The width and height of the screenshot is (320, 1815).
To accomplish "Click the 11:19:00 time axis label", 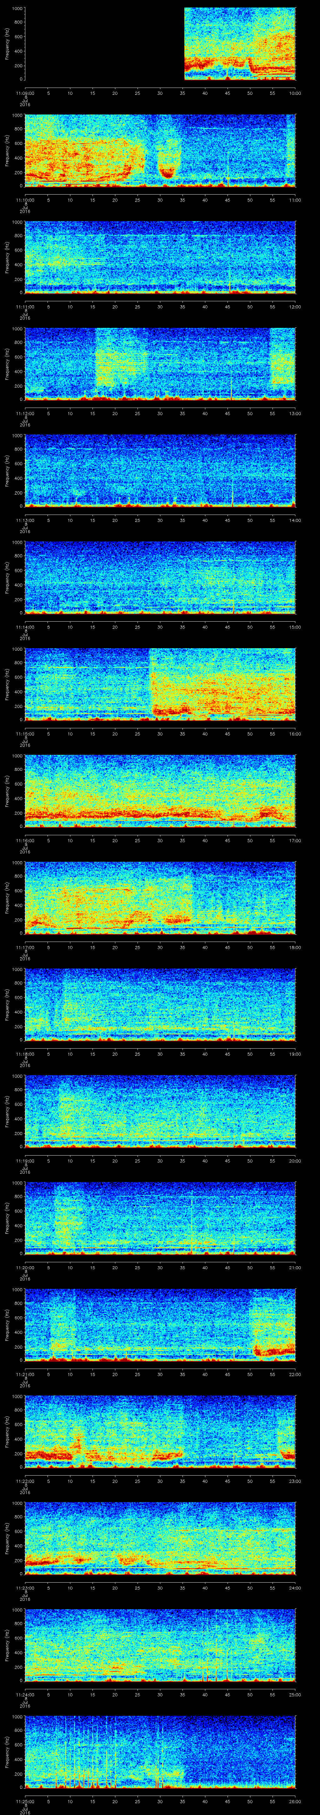I will pyautogui.click(x=25, y=1161).
